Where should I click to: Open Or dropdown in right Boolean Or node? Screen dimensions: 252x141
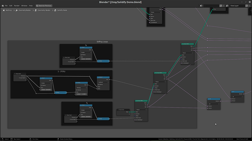[237, 97]
